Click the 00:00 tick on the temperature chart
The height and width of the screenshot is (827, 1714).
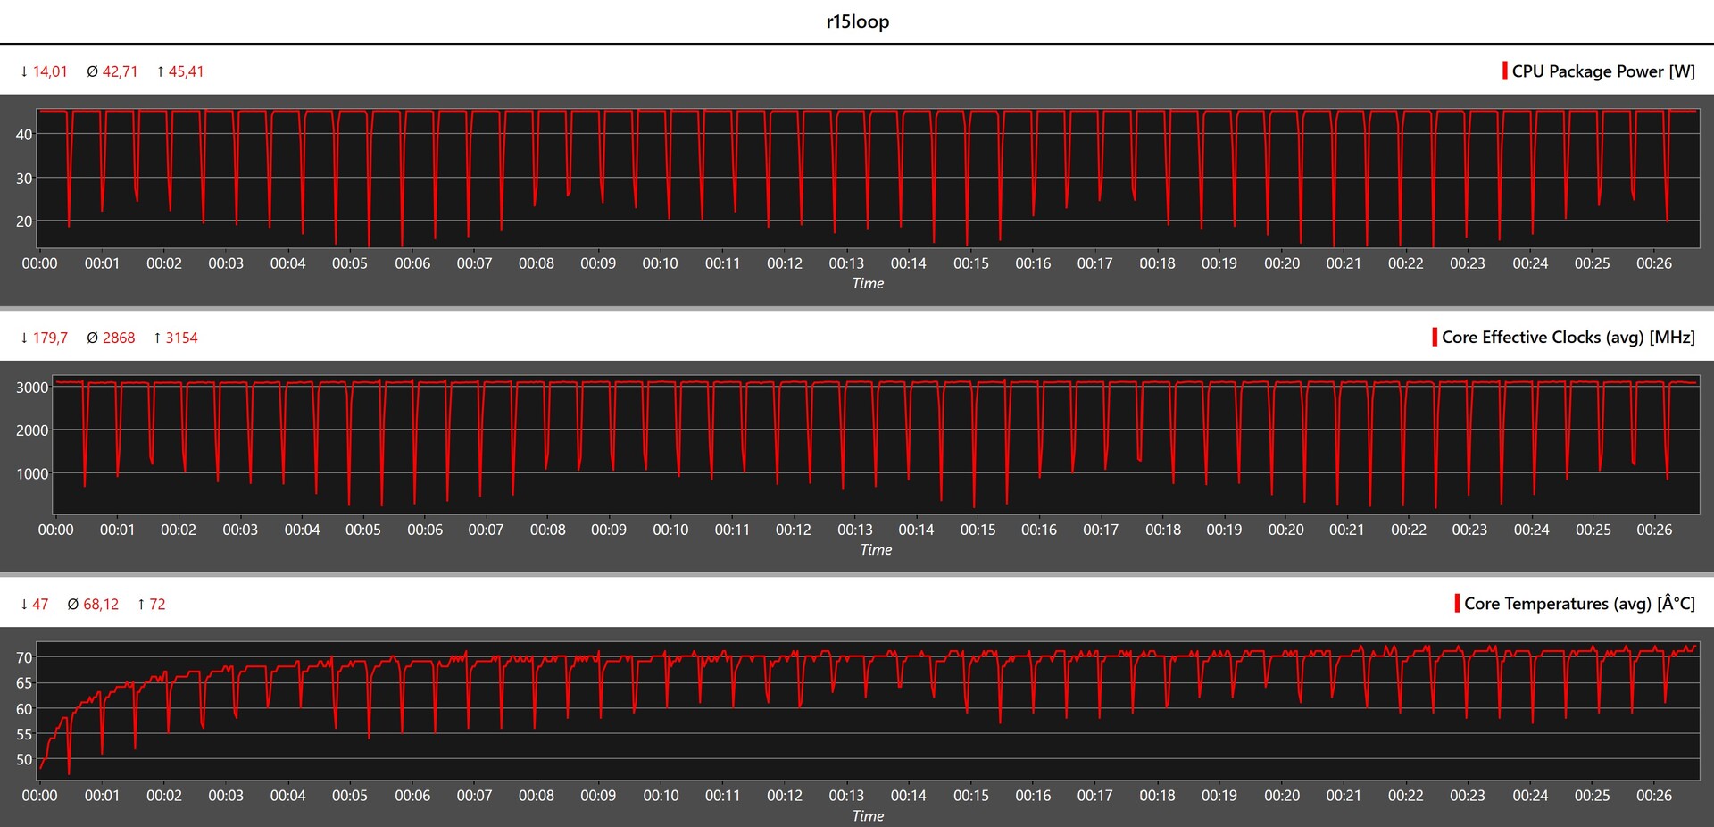[x=39, y=796]
